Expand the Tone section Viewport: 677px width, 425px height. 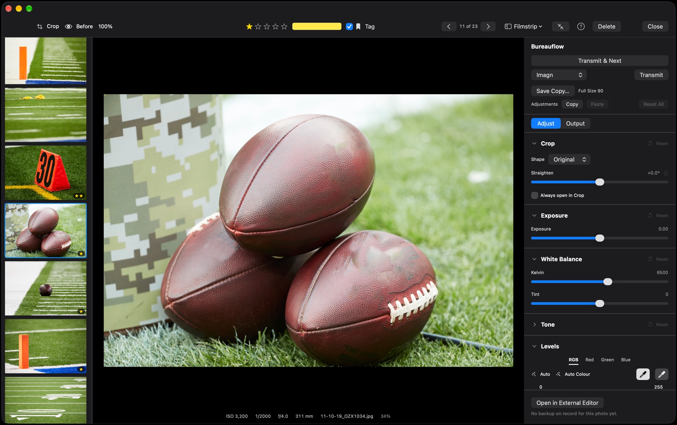coord(534,324)
